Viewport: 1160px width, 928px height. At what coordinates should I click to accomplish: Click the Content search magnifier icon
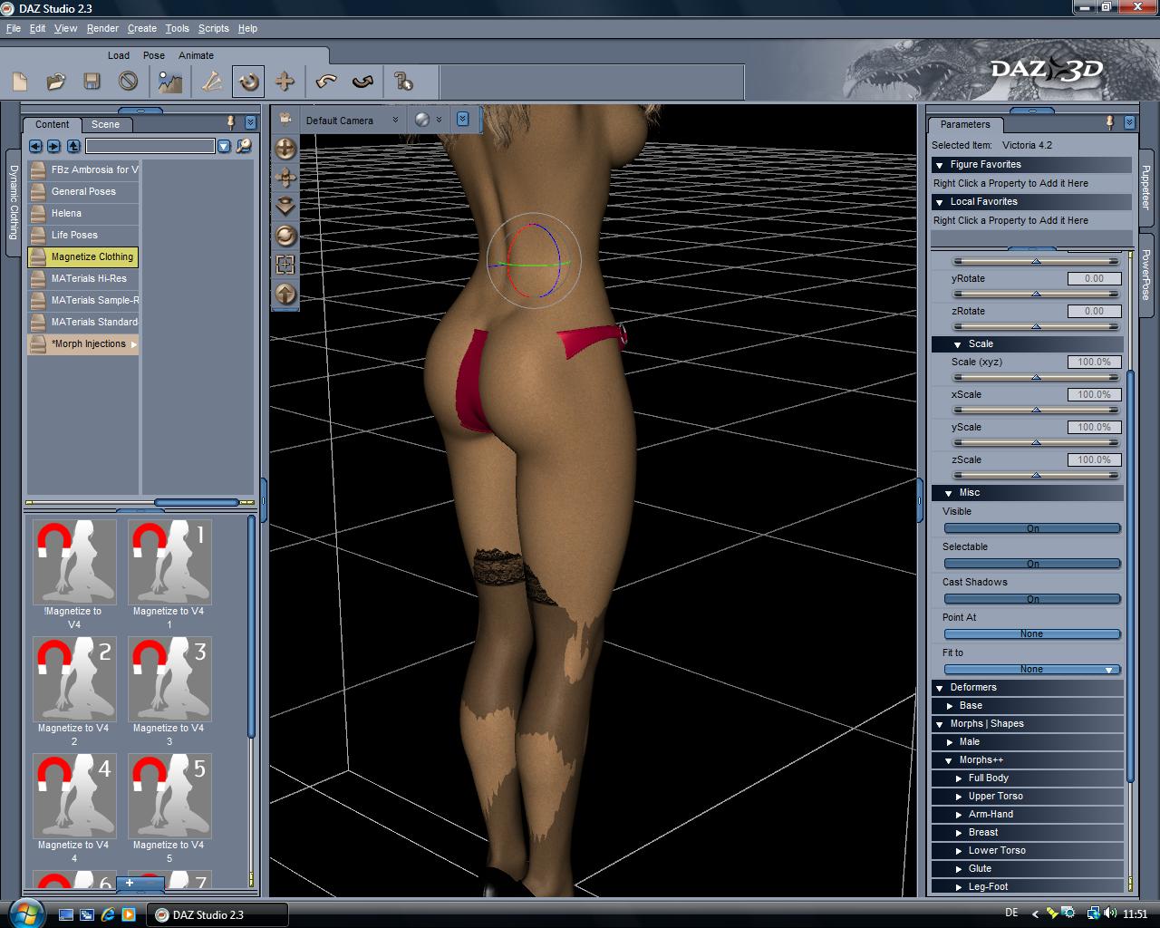tap(244, 146)
